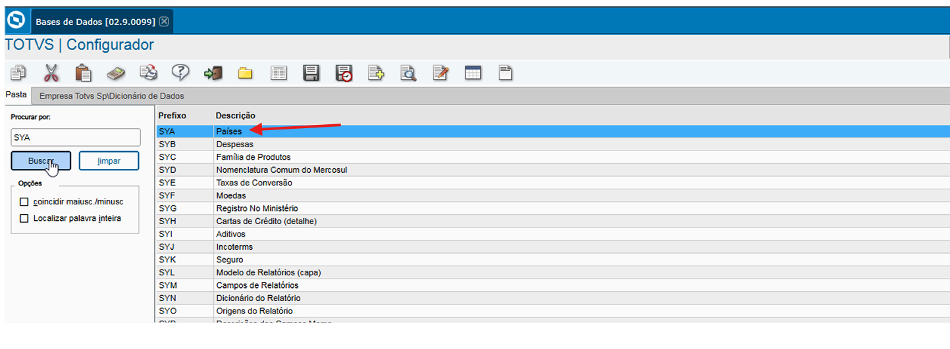Image resolution: width=950 pixels, height=349 pixels.
Task: Select Nomenclatura Comum do Mercosul row
Action: tap(553, 170)
